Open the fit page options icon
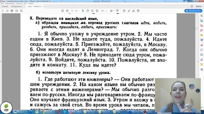Image resolution: width=204 pixels, height=114 pixels. [112, 11]
